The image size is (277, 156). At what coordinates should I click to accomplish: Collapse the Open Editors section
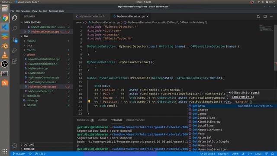point(22,23)
